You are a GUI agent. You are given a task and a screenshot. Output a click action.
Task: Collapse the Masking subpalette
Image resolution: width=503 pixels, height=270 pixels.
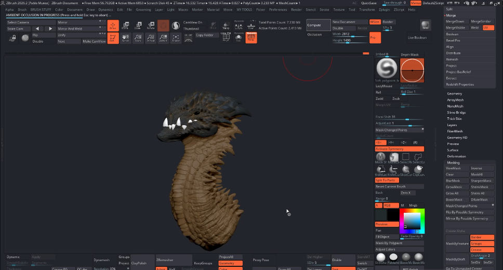(x=453, y=163)
